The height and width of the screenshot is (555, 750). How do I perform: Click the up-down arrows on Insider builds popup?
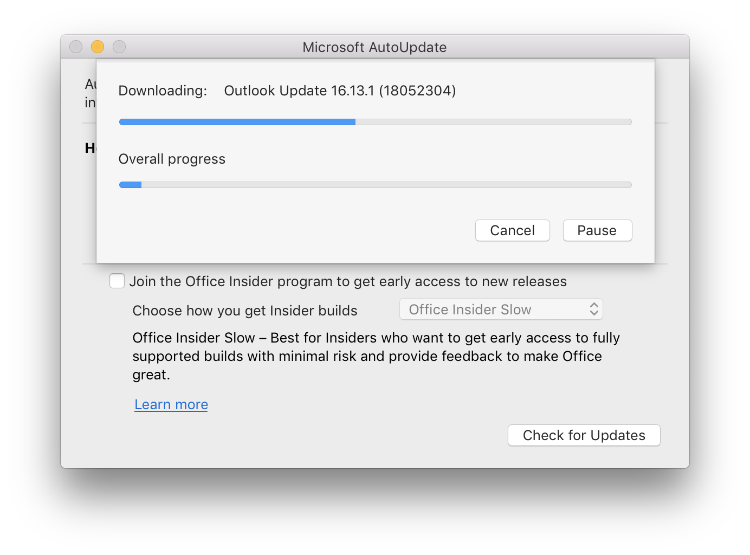(594, 309)
